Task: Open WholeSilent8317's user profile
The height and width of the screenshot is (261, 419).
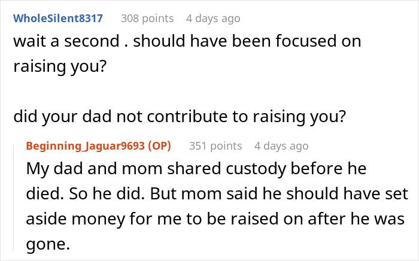Action: tap(58, 18)
